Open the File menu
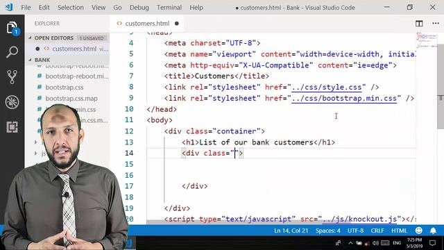Screen dimensions: 444x250 [x=26, y=8]
